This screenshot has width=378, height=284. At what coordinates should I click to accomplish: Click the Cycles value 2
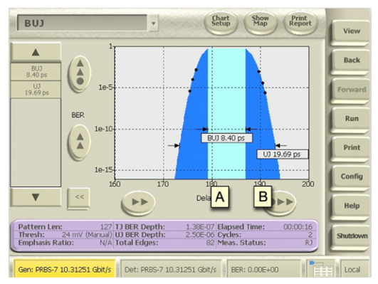[x=310, y=235]
